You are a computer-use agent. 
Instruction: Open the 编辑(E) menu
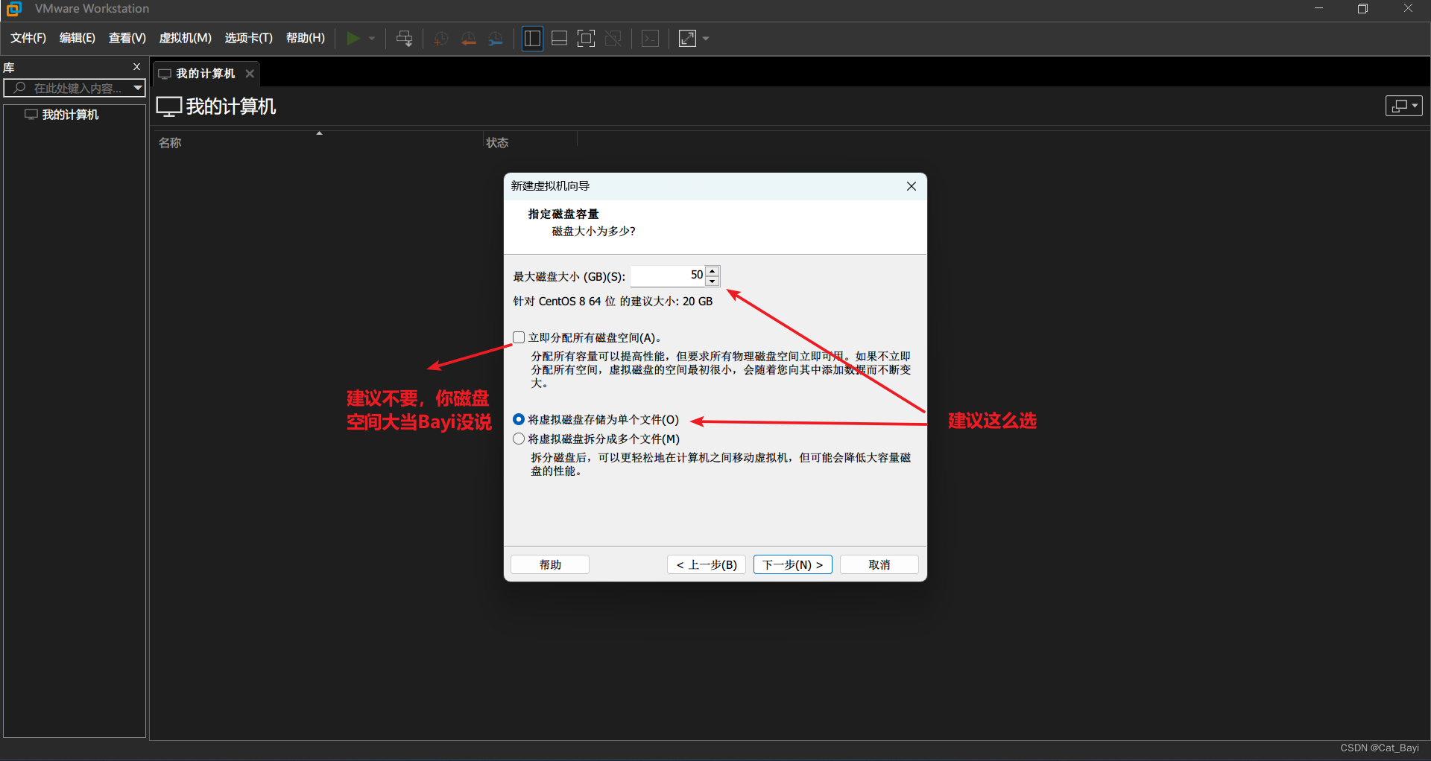[x=78, y=38]
